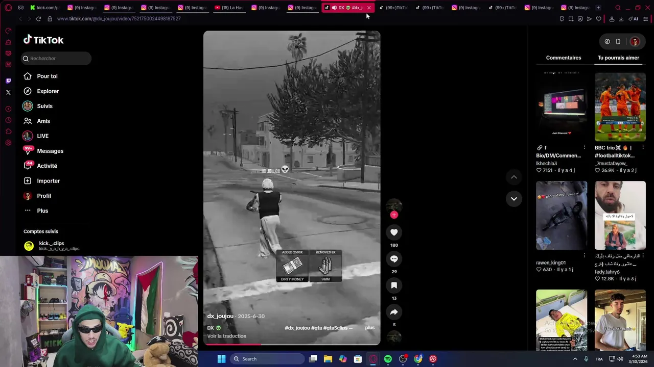
Task: Open BBC trio football video thumbnail
Action: pos(620,107)
